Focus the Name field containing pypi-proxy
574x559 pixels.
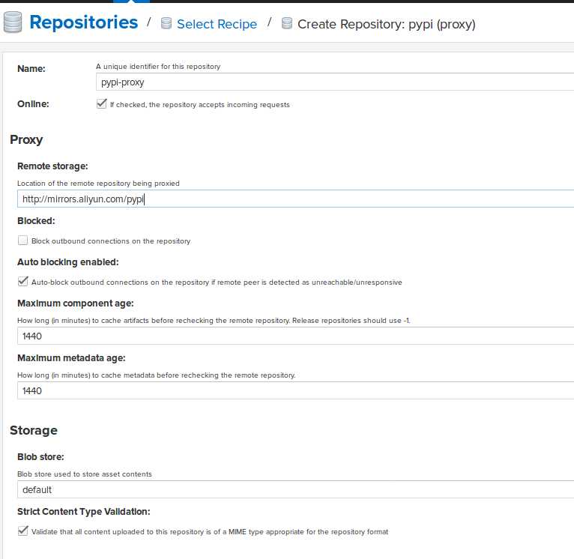pyautogui.click(x=334, y=82)
